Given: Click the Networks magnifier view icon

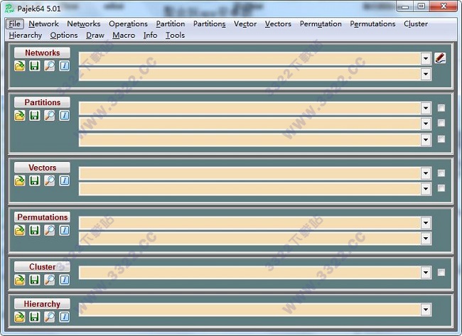Looking at the screenshot, I should click(x=50, y=65).
